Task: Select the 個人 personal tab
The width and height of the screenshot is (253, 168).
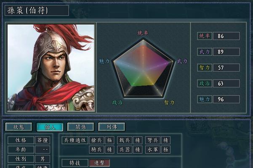Action: (x=50, y=127)
